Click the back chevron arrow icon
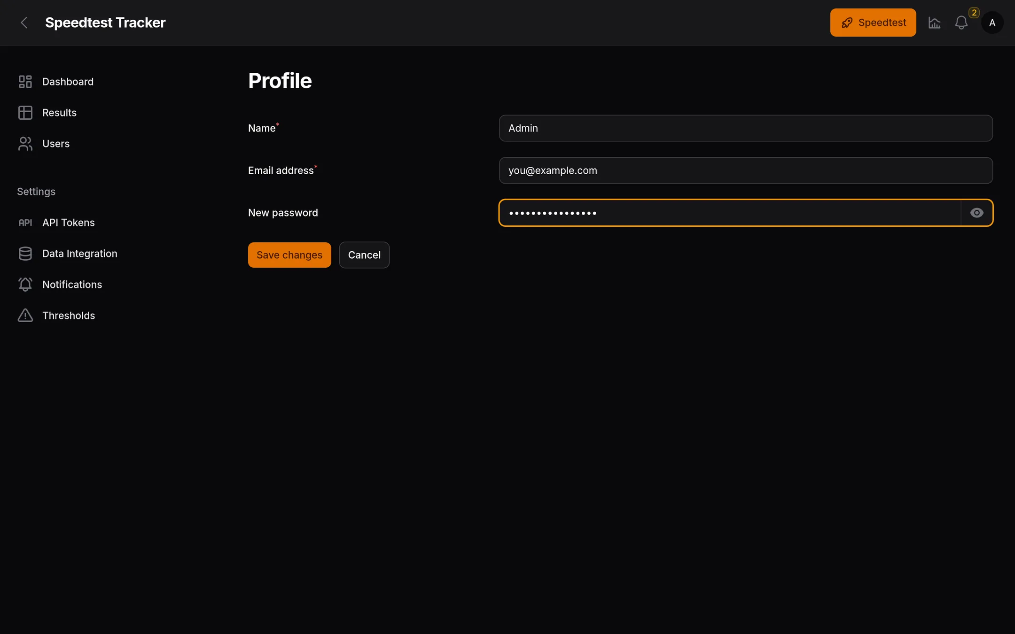This screenshot has width=1015, height=634. (24, 23)
